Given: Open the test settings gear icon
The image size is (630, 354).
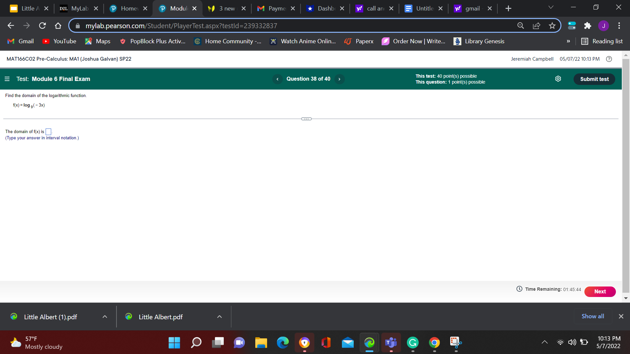Looking at the screenshot, I should click(558, 79).
